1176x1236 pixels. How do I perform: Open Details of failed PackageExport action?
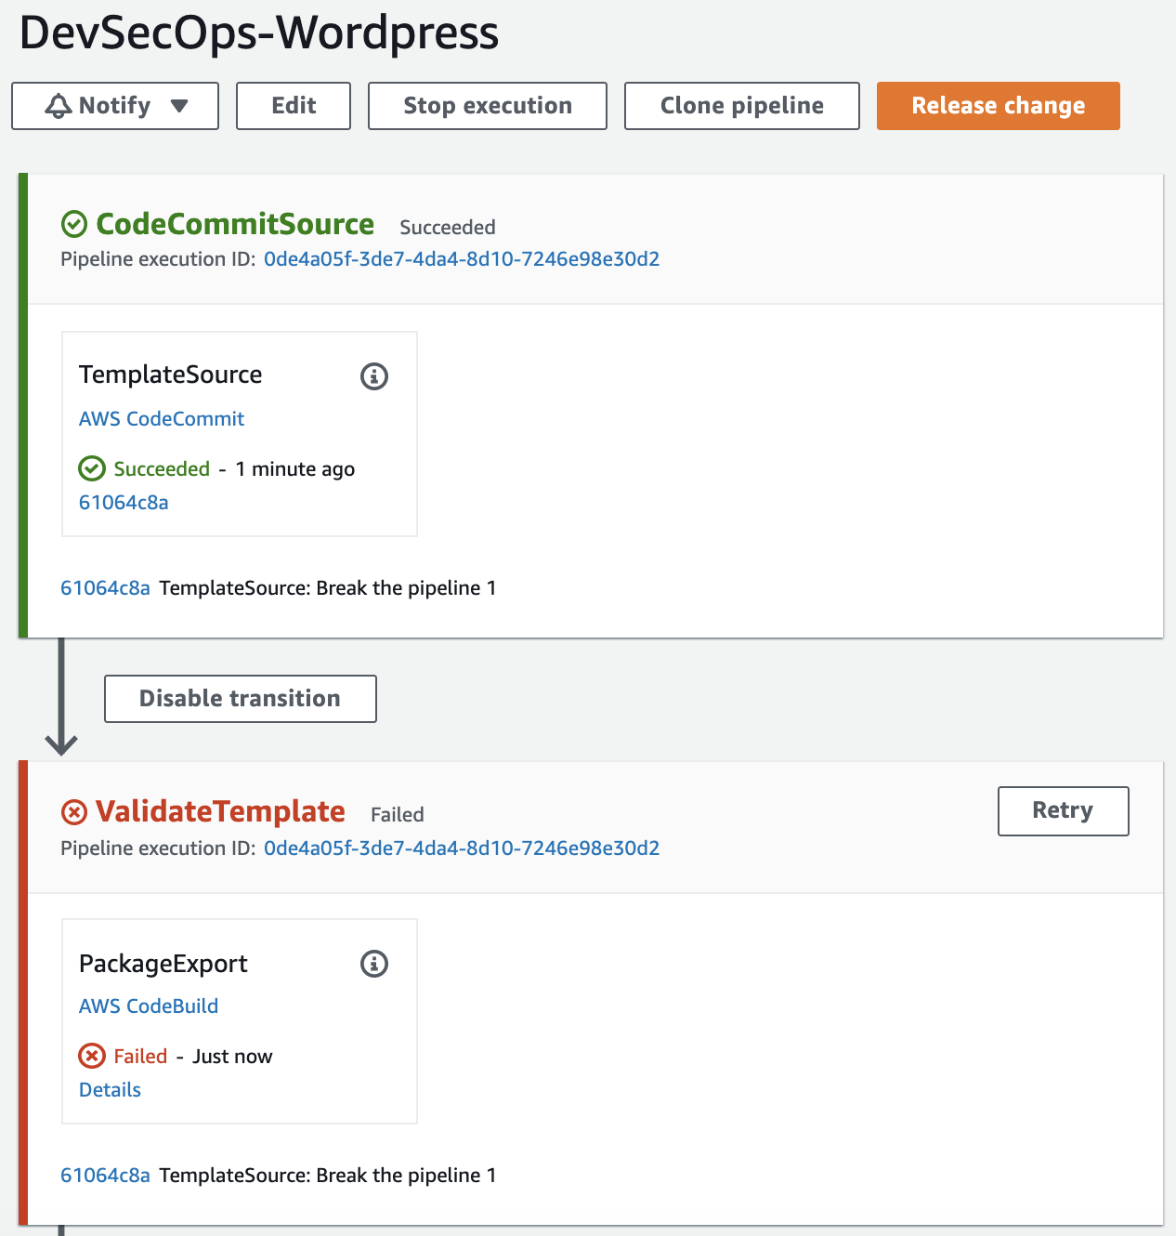[110, 1090]
